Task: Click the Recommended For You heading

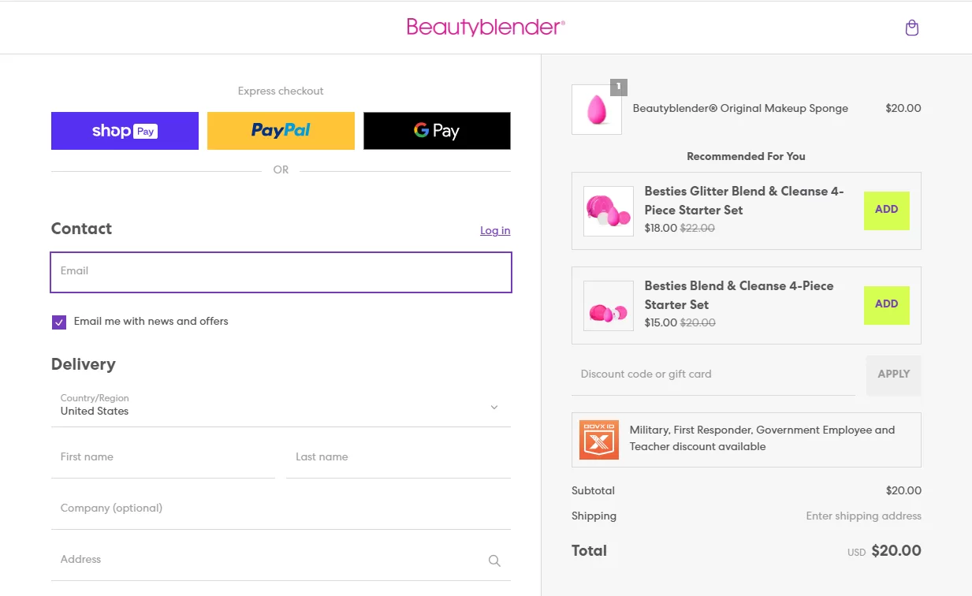Action: click(x=746, y=157)
